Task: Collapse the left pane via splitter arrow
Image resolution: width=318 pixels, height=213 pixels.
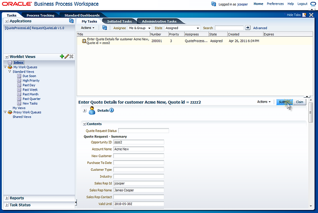Action: (76, 202)
